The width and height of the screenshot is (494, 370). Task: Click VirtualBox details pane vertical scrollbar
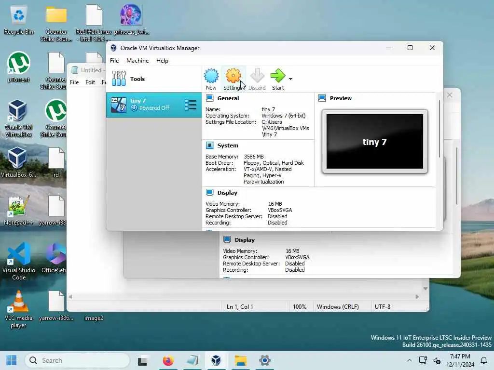pos(439,129)
